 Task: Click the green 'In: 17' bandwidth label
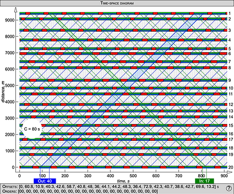[x=204, y=181]
